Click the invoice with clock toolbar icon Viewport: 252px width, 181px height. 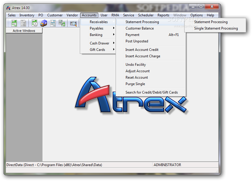(34, 23)
